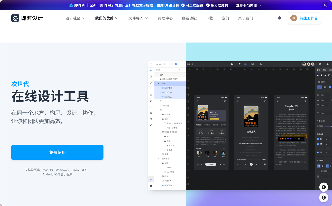Select the line tool in editor sidebar
Screen dimensions: 332x206
pyautogui.click(x=151, y=89)
